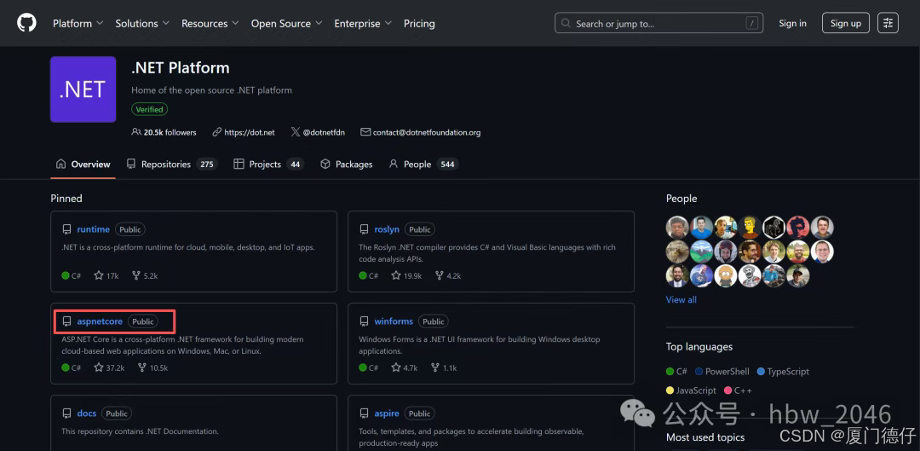Filter by PowerShell in Top languages
The image size is (920, 451).
[x=722, y=372]
